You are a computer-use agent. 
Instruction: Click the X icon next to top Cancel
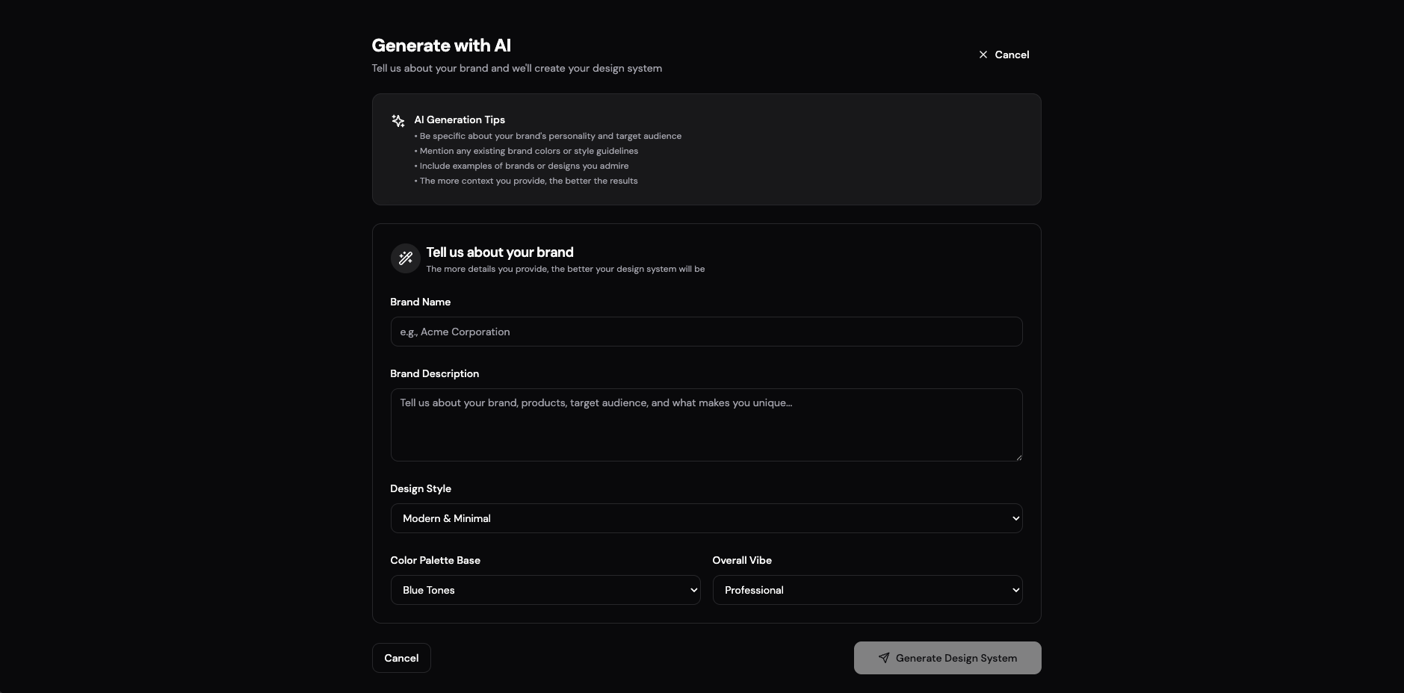(x=983, y=54)
